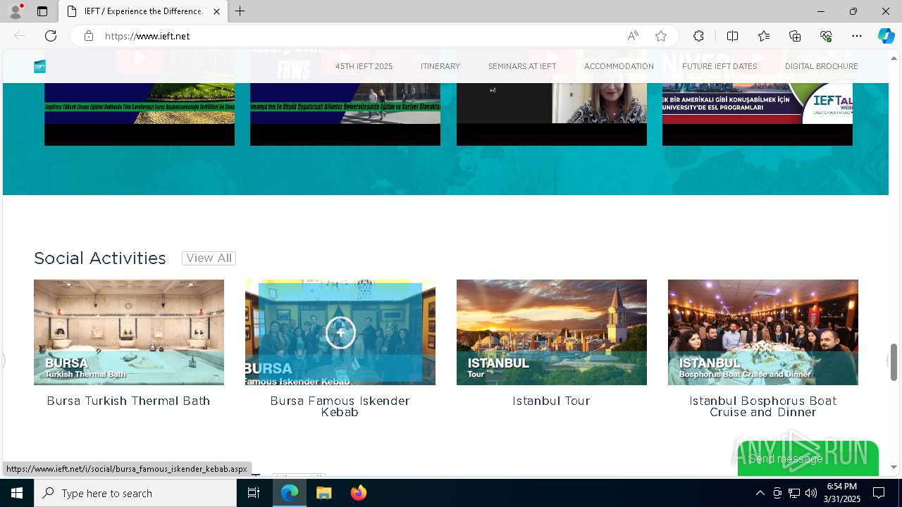
Task: Add this page to favorites
Action: click(x=661, y=36)
